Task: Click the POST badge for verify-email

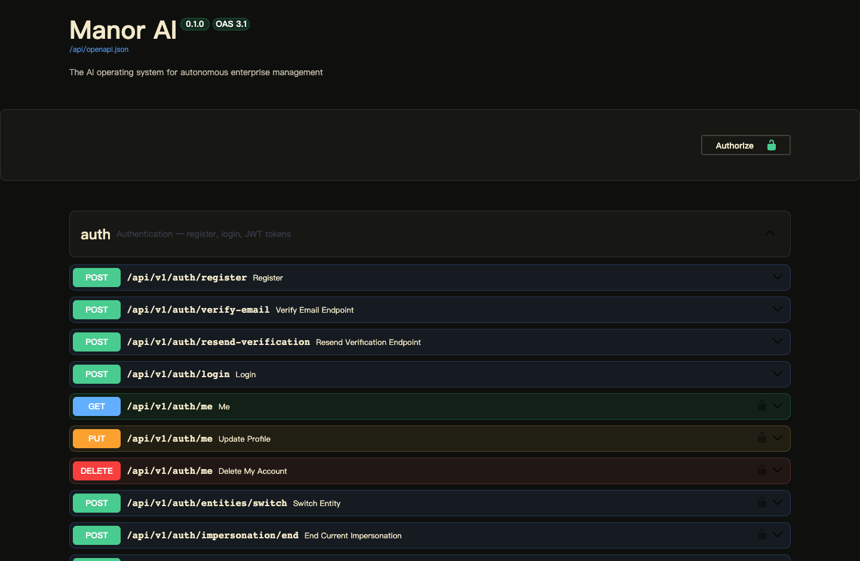Action: [x=97, y=310]
